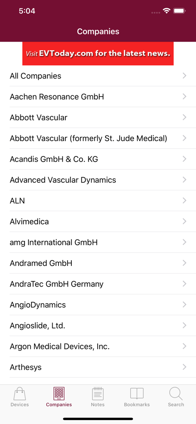Choose Acandis GmbH & Co. KG
This screenshot has width=196, height=424.
98,159
